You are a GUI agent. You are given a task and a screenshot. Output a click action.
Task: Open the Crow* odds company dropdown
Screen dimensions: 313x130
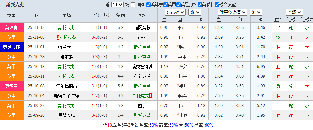tap(175, 12)
